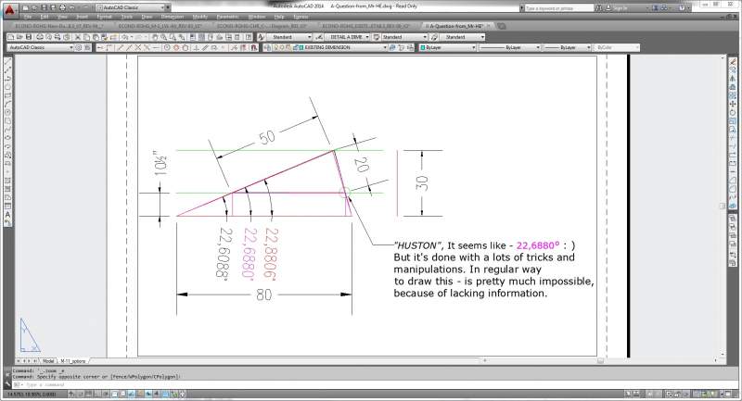Toggle Dynamic Input in status bar
The width and height of the screenshot is (742, 401).
[148, 394]
